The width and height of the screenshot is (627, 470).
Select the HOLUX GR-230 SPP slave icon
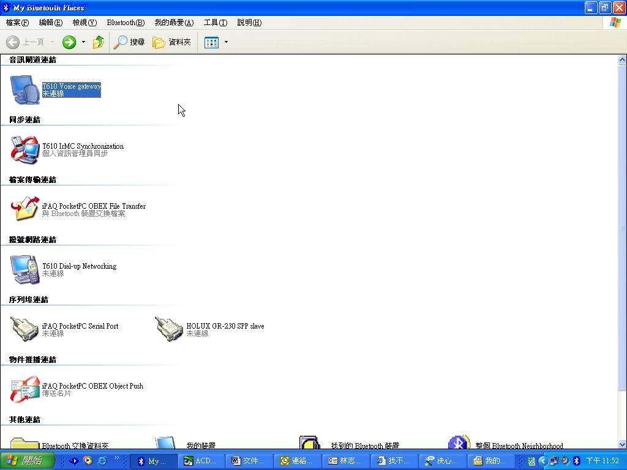169,329
